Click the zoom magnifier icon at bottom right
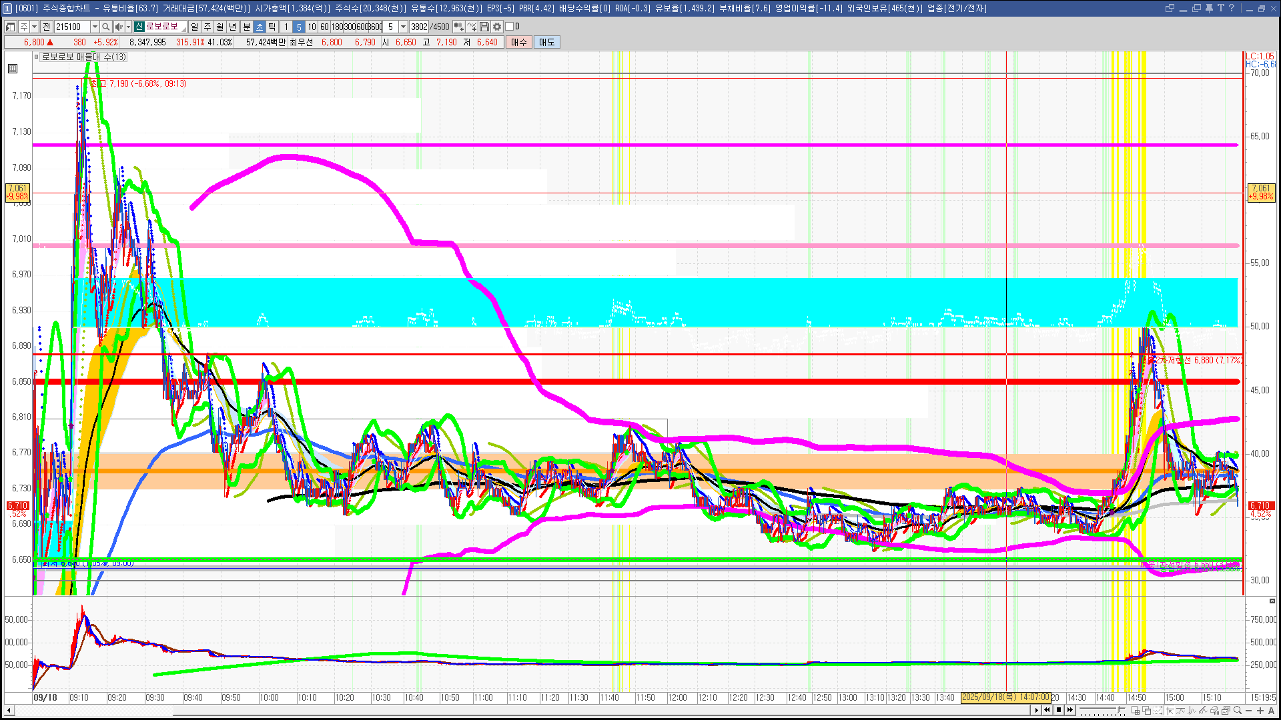The width and height of the screenshot is (1281, 720). point(1238,711)
